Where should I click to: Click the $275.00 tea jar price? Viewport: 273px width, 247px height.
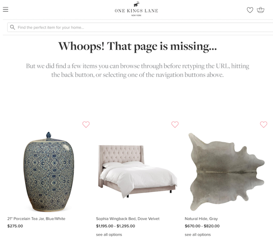15,226
